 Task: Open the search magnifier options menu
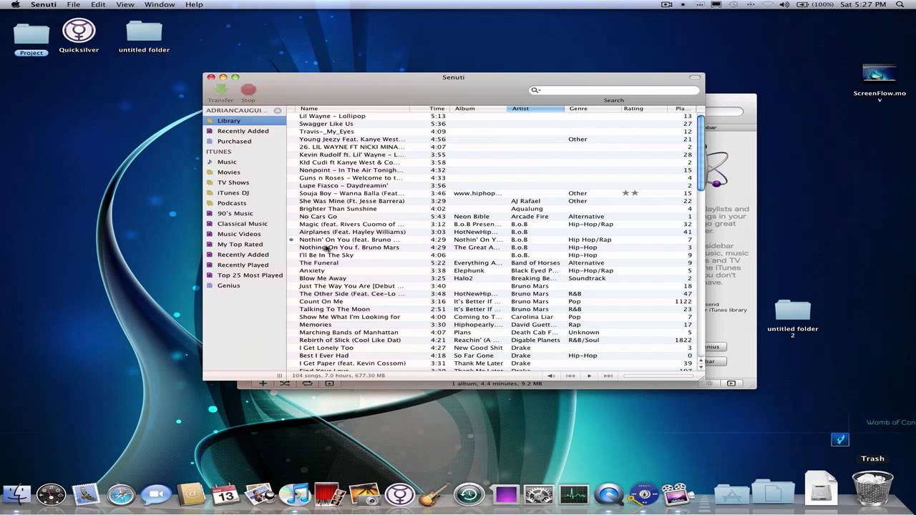535,90
